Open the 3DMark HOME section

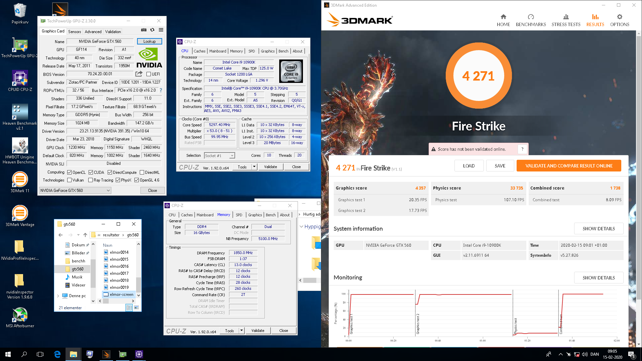point(503,20)
